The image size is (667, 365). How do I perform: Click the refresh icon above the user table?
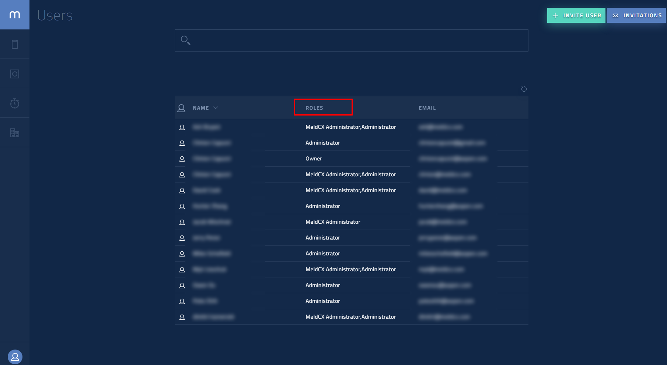point(524,89)
